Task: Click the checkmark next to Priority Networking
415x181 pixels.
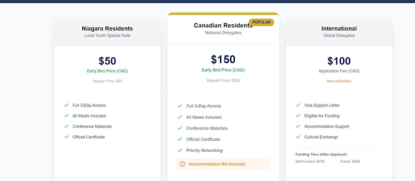Action: [x=180, y=150]
